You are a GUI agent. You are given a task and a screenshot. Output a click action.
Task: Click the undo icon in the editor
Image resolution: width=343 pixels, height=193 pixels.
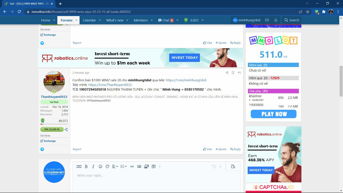coord(214,166)
